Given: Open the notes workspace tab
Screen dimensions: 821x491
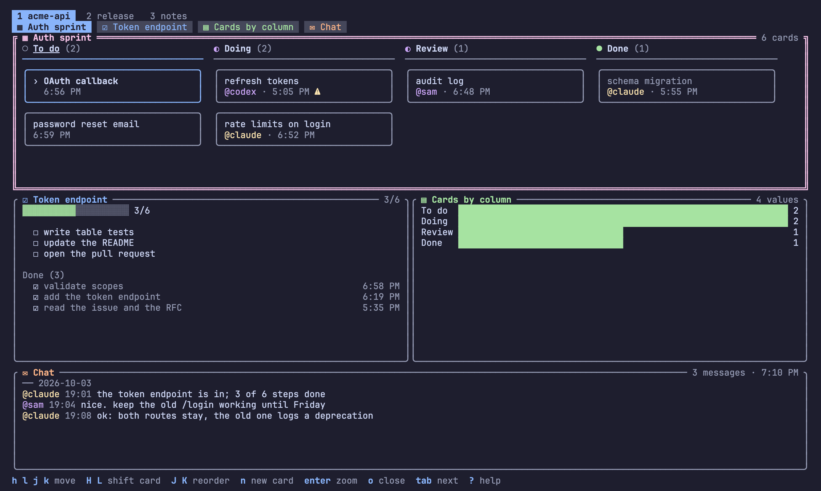Looking at the screenshot, I should [x=169, y=16].
